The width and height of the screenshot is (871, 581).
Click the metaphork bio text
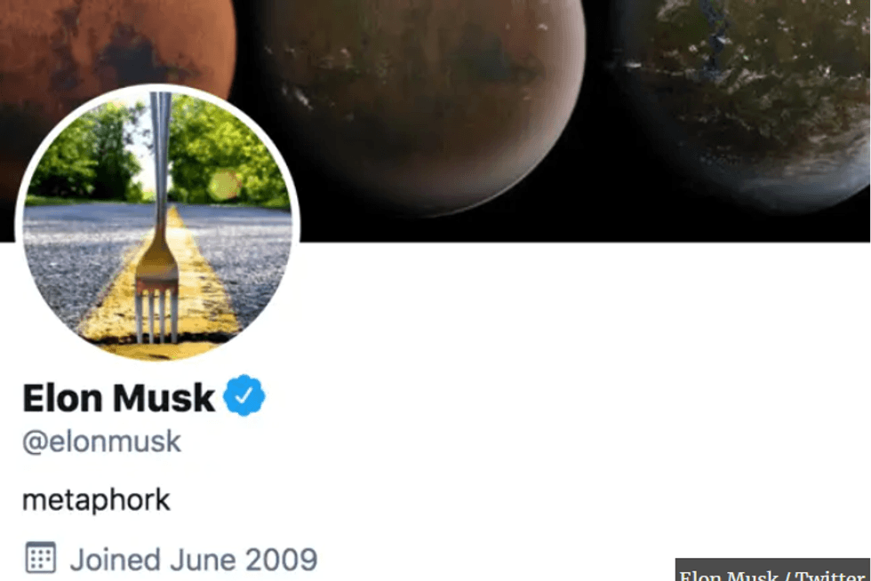tap(96, 499)
